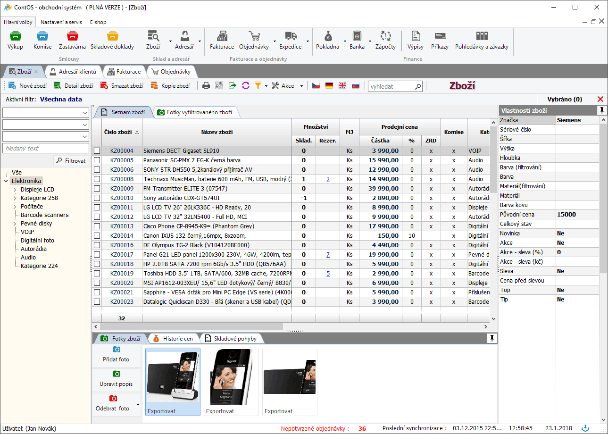The image size is (608, 434).
Task: Open the Banka module
Action: click(x=357, y=40)
